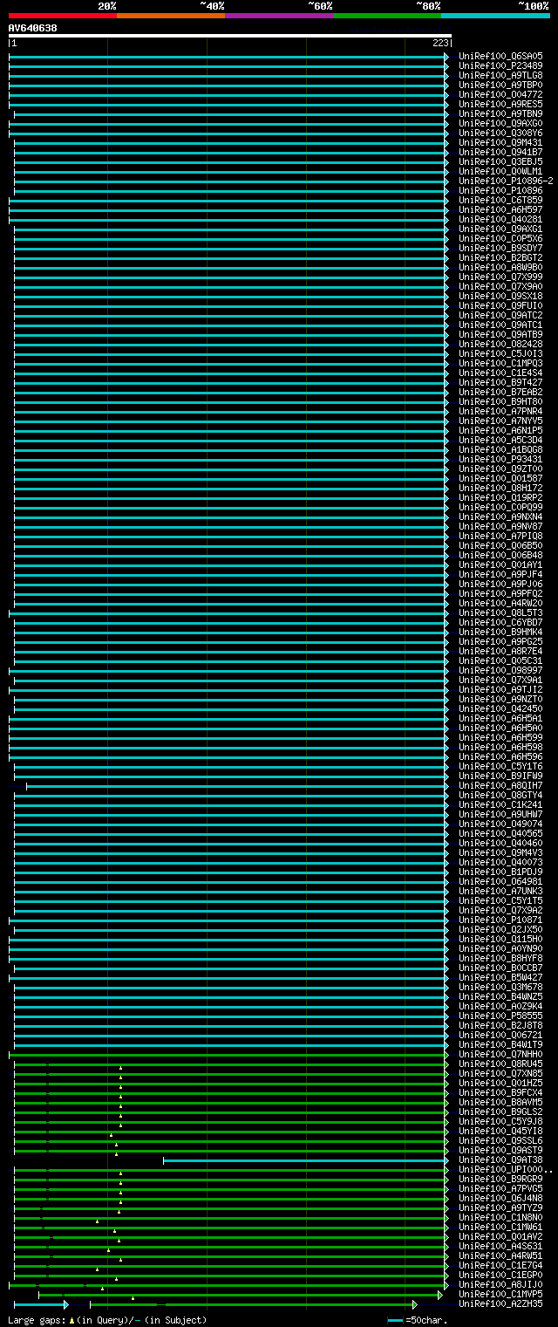Viewport: 558px width, 1327px height.
Task: Select label UniRef100_A9PJF4
Action: click(x=500, y=574)
